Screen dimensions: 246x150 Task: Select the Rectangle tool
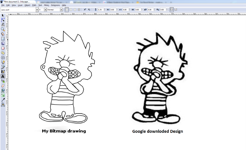3,38
